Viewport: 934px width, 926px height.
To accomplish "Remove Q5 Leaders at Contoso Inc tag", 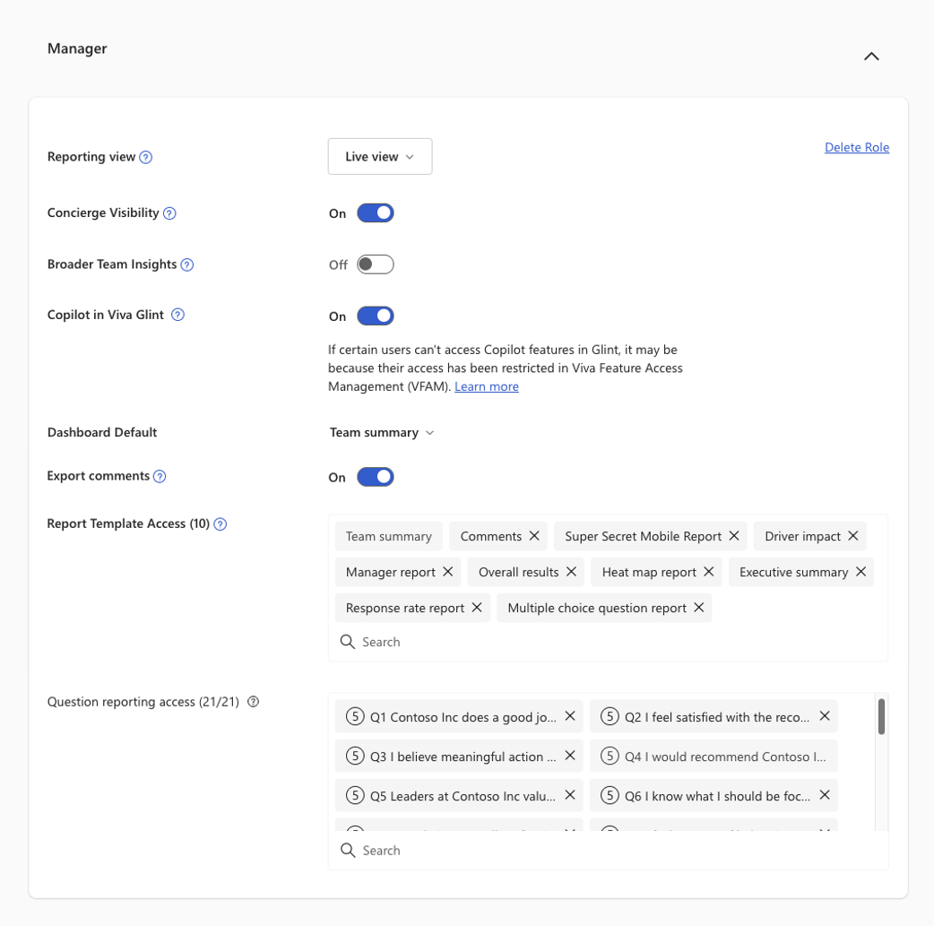I will click(570, 795).
